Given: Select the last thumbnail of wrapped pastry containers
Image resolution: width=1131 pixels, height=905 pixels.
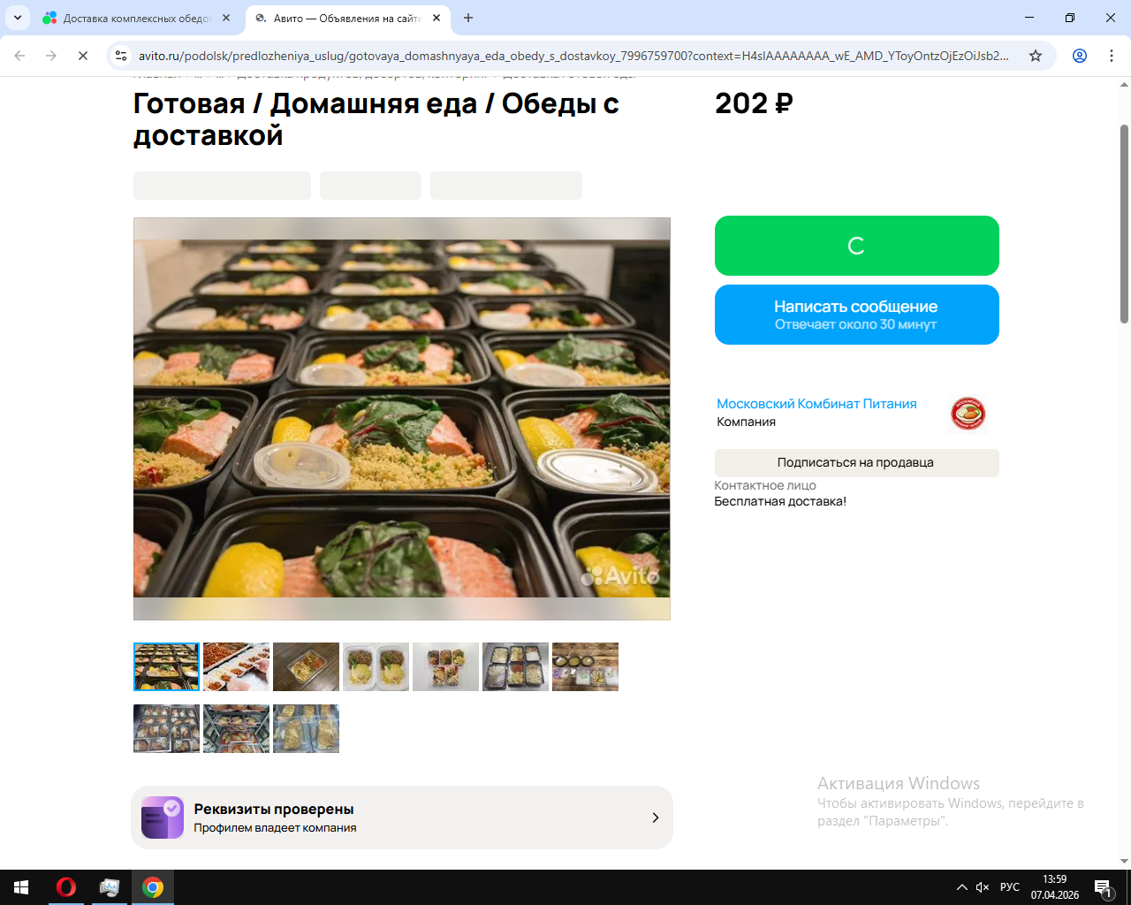Looking at the screenshot, I should [306, 728].
